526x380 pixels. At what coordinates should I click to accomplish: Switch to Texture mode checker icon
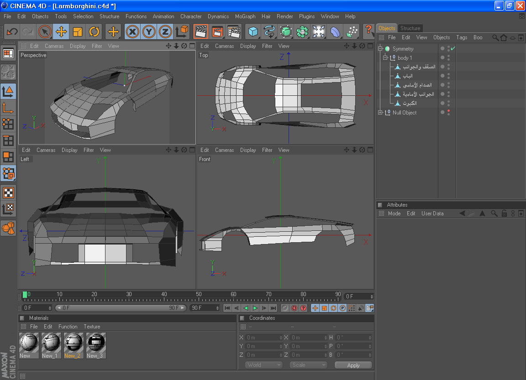point(8,193)
